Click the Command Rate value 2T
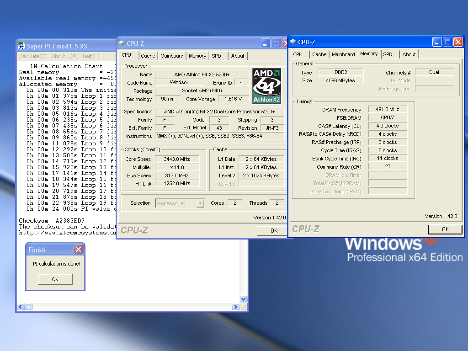The width and height of the screenshot is (468, 351). 388,166
